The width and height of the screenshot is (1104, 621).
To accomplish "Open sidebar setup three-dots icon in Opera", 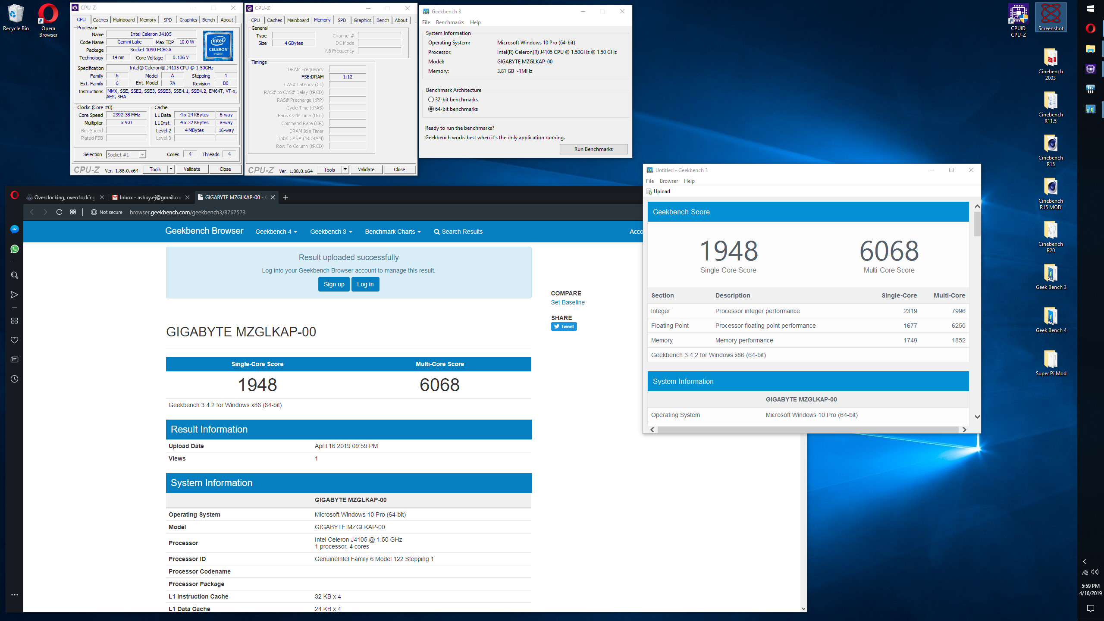I will pyautogui.click(x=14, y=595).
